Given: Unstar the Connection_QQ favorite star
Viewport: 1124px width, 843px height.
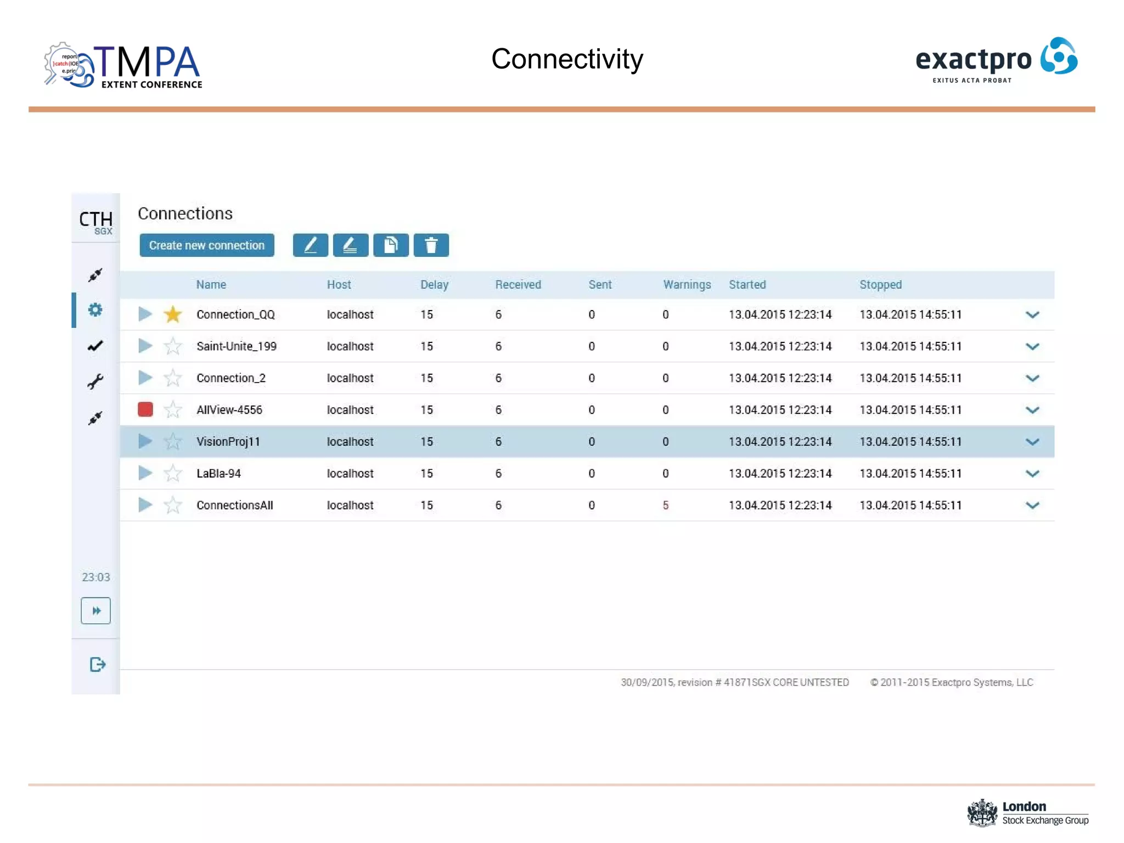Looking at the screenshot, I should tap(173, 314).
